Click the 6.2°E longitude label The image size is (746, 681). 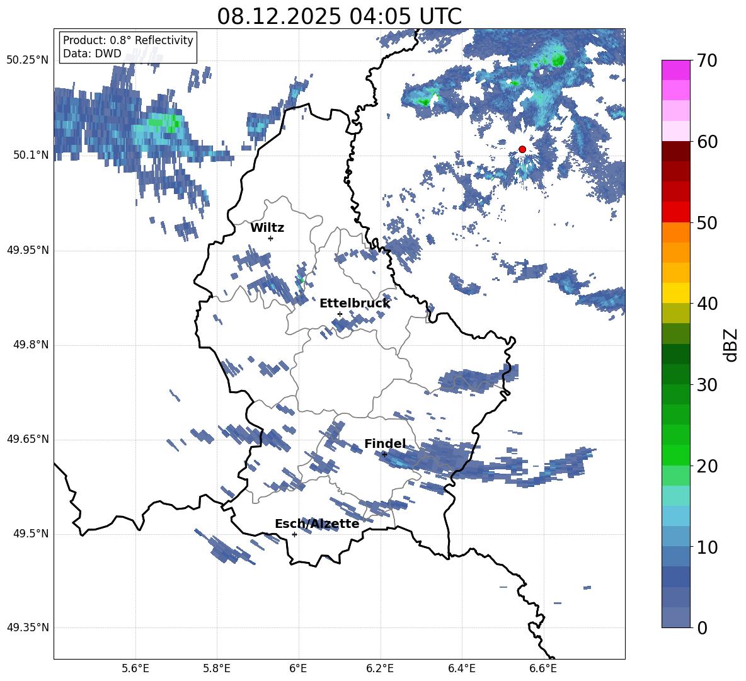[x=380, y=668]
